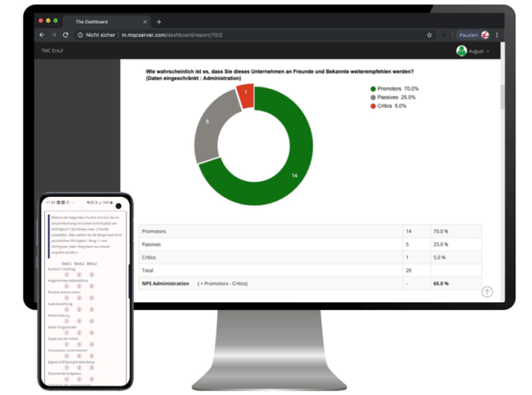Image resolution: width=532 pixels, height=395 pixels.
Task: Click 'NPS Administration' in the table
Action: [165, 283]
